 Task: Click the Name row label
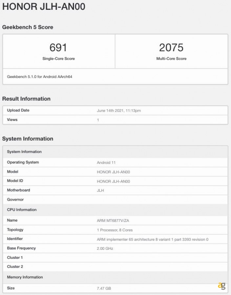pos(12,220)
